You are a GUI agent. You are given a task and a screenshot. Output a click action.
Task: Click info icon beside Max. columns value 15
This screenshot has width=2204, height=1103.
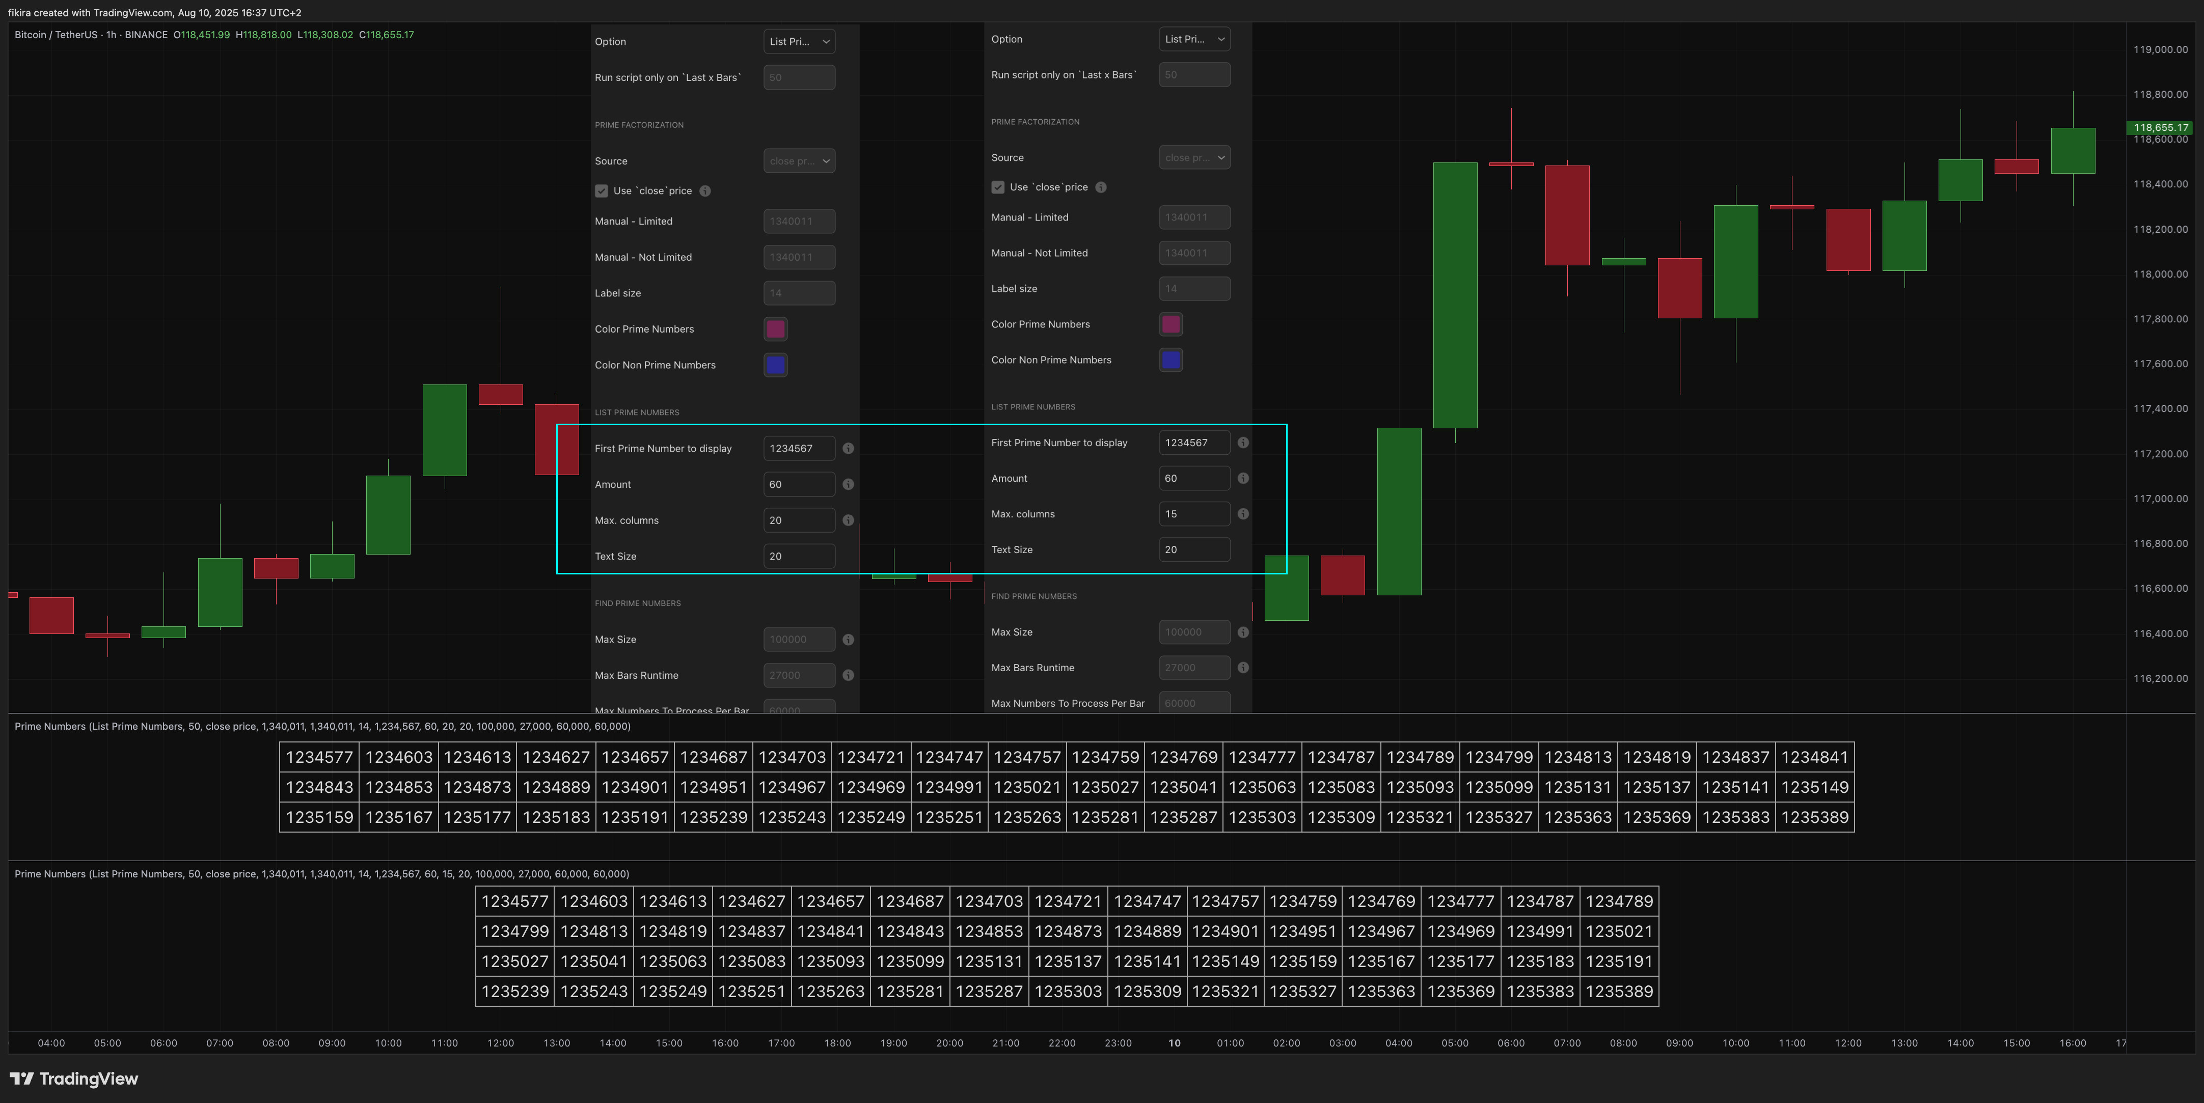point(1243,514)
